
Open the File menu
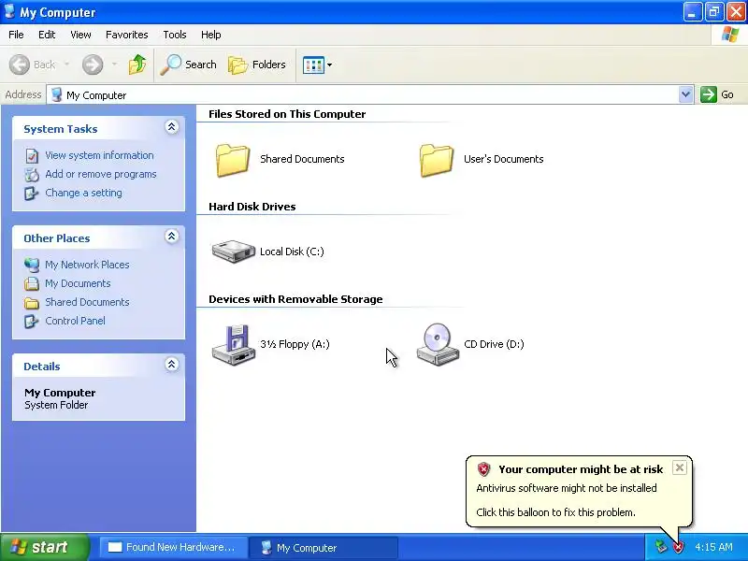point(16,35)
